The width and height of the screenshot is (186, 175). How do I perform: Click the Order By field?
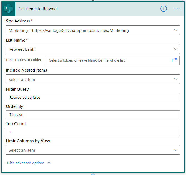click(93, 115)
